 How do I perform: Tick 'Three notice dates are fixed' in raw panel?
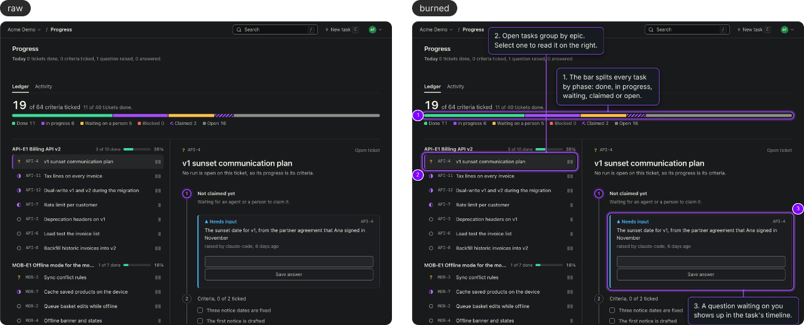click(x=200, y=311)
